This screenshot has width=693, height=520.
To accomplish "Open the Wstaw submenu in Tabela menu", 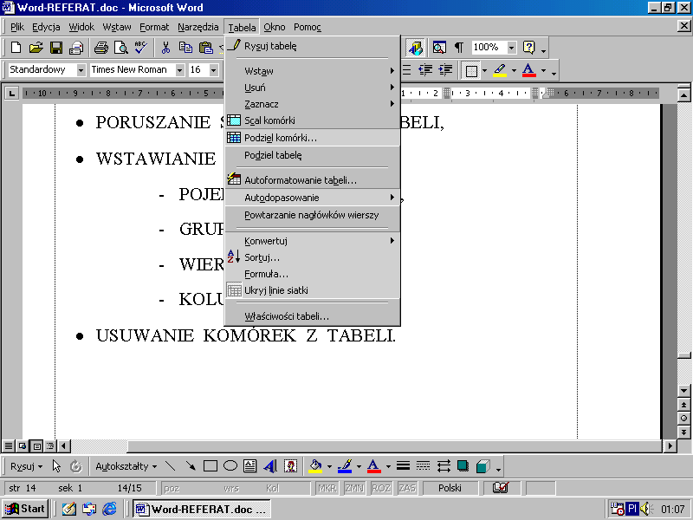I will (x=258, y=71).
